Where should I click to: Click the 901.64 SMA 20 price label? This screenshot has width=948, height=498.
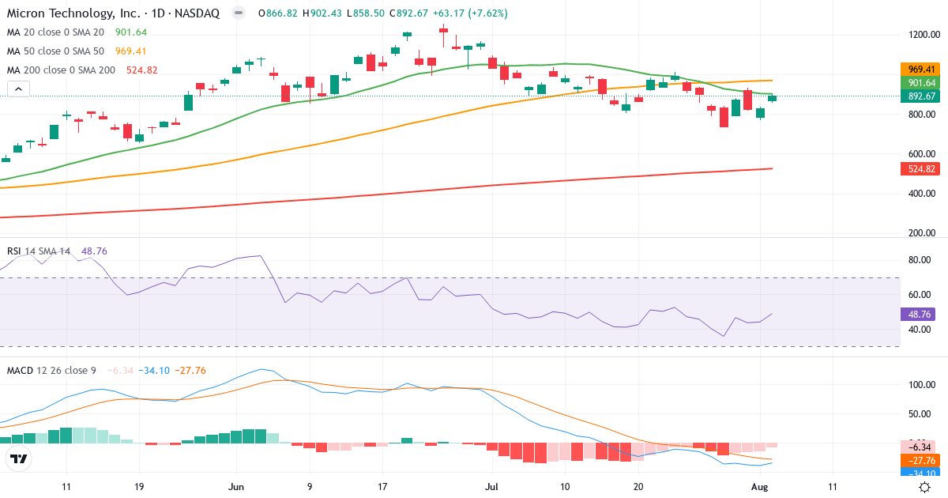click(x=919, y=82)
